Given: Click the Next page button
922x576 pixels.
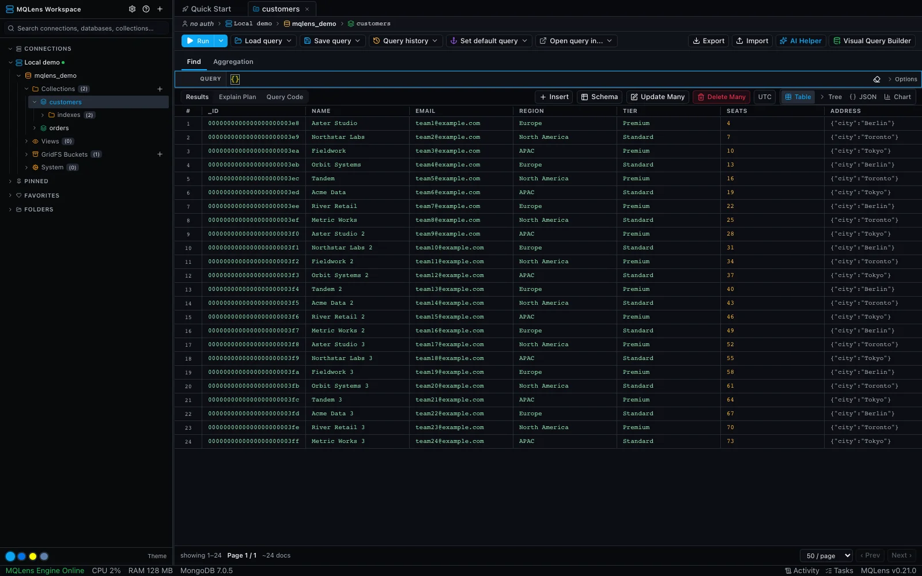Looking at the screenshot, I should tap(902, 555).
